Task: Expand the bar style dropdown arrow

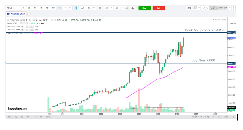Action: click(94, 8)
